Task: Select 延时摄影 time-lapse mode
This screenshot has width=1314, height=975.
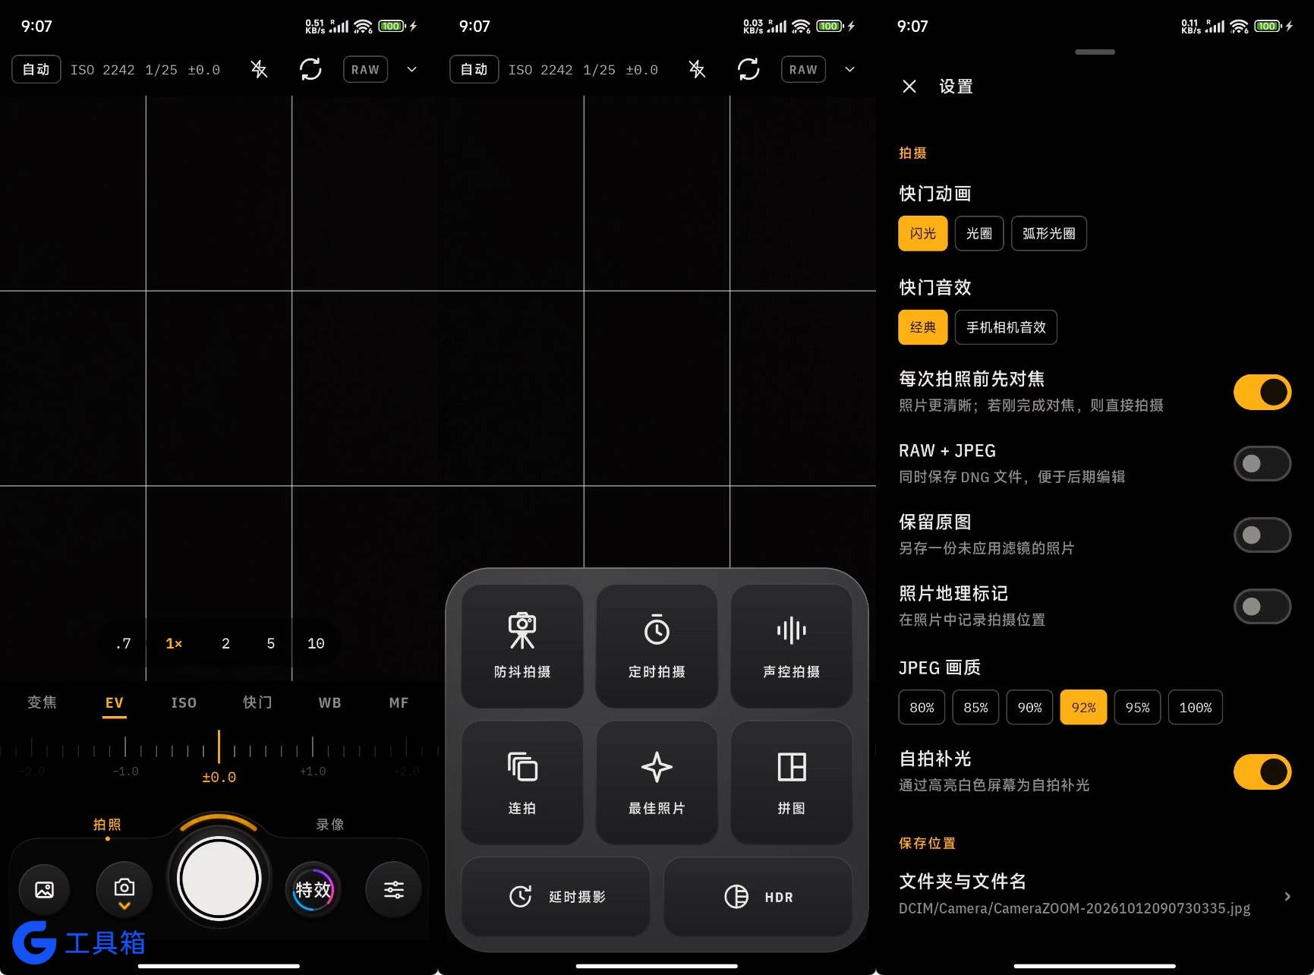Action: tap(556, 897)
